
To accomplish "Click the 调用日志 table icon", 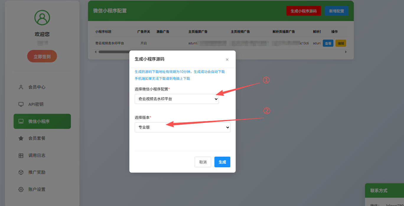I will coord(21,155).
